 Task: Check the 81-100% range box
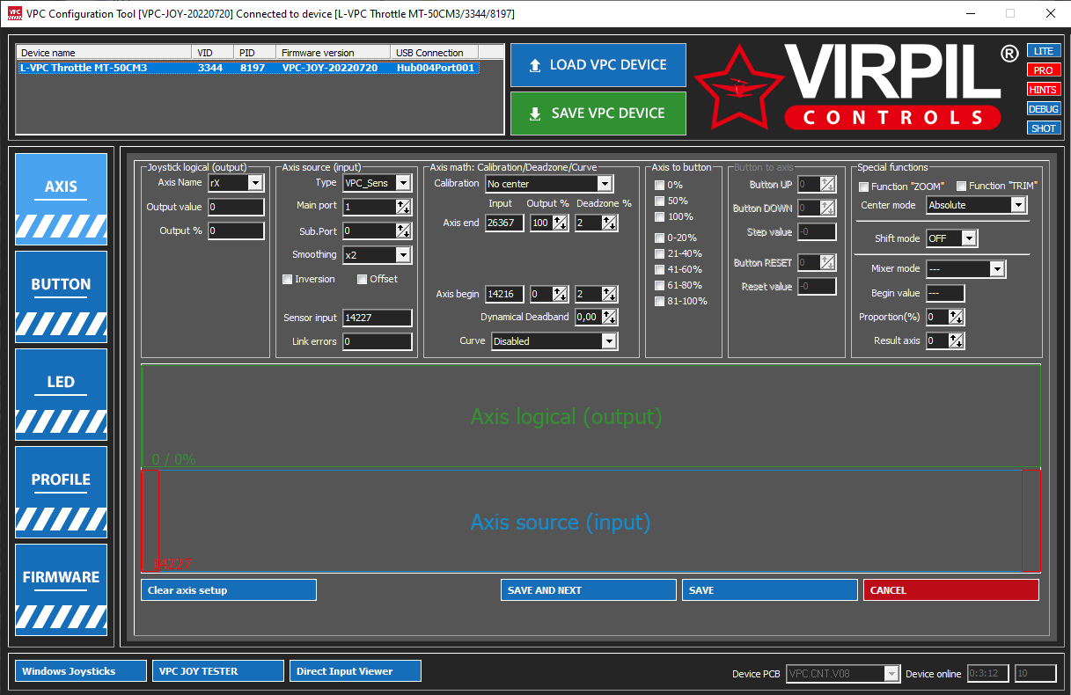point(659,302)
